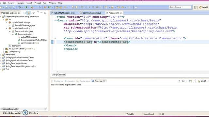Click Package Explorer horizontal scroll right arrow
The image size is (209, 117).
tap(46, 109)
